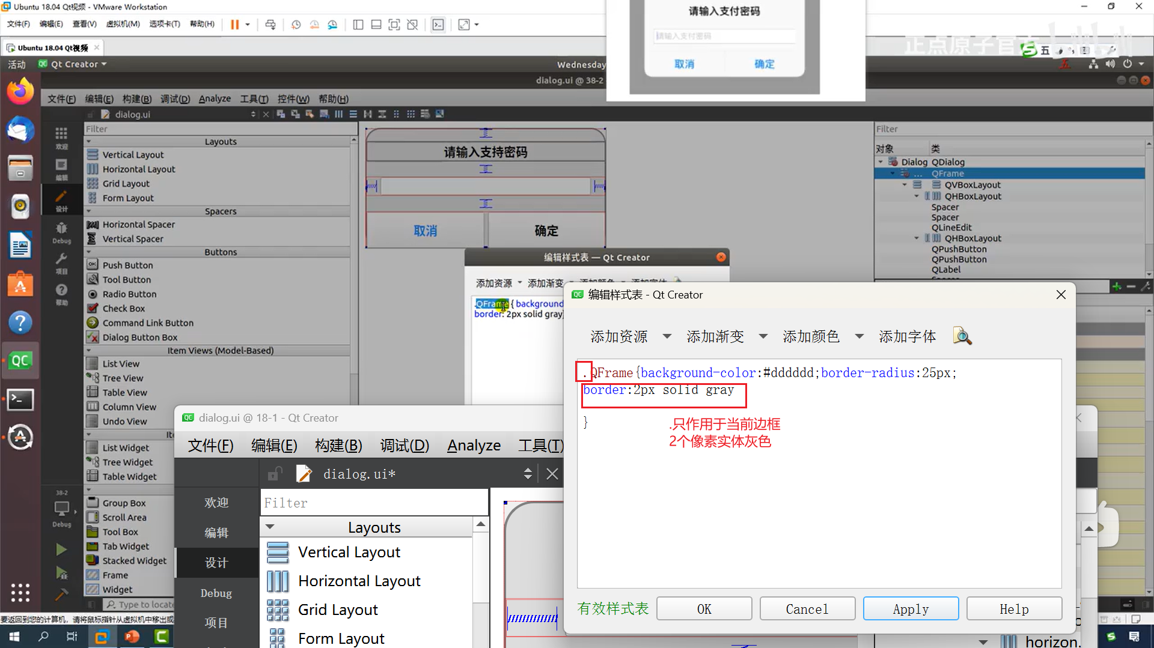This screenshot has width=1154, height=648.
Task: Toggle the lock icon beside dialog.ui*
Action: [x=274, y=473]
